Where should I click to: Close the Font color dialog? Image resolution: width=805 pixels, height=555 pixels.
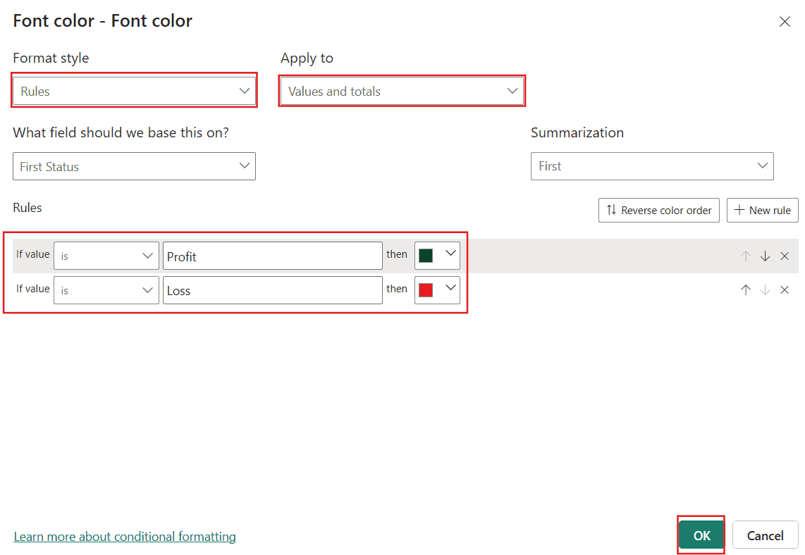(x=785, y=22)
